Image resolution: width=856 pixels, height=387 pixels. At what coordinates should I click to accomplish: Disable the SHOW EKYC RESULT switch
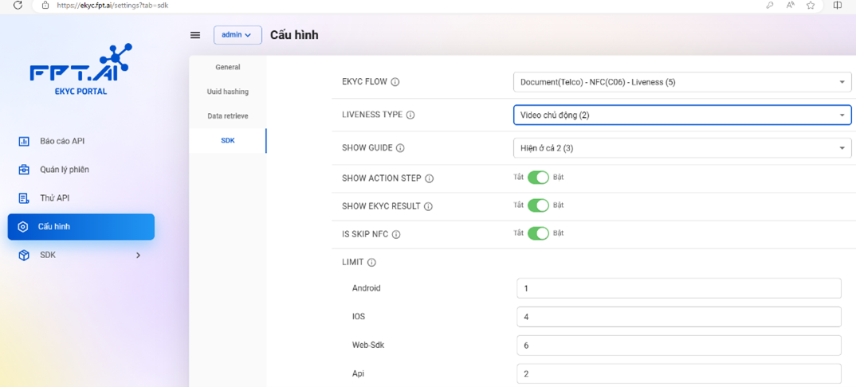[x=539, y=205]
